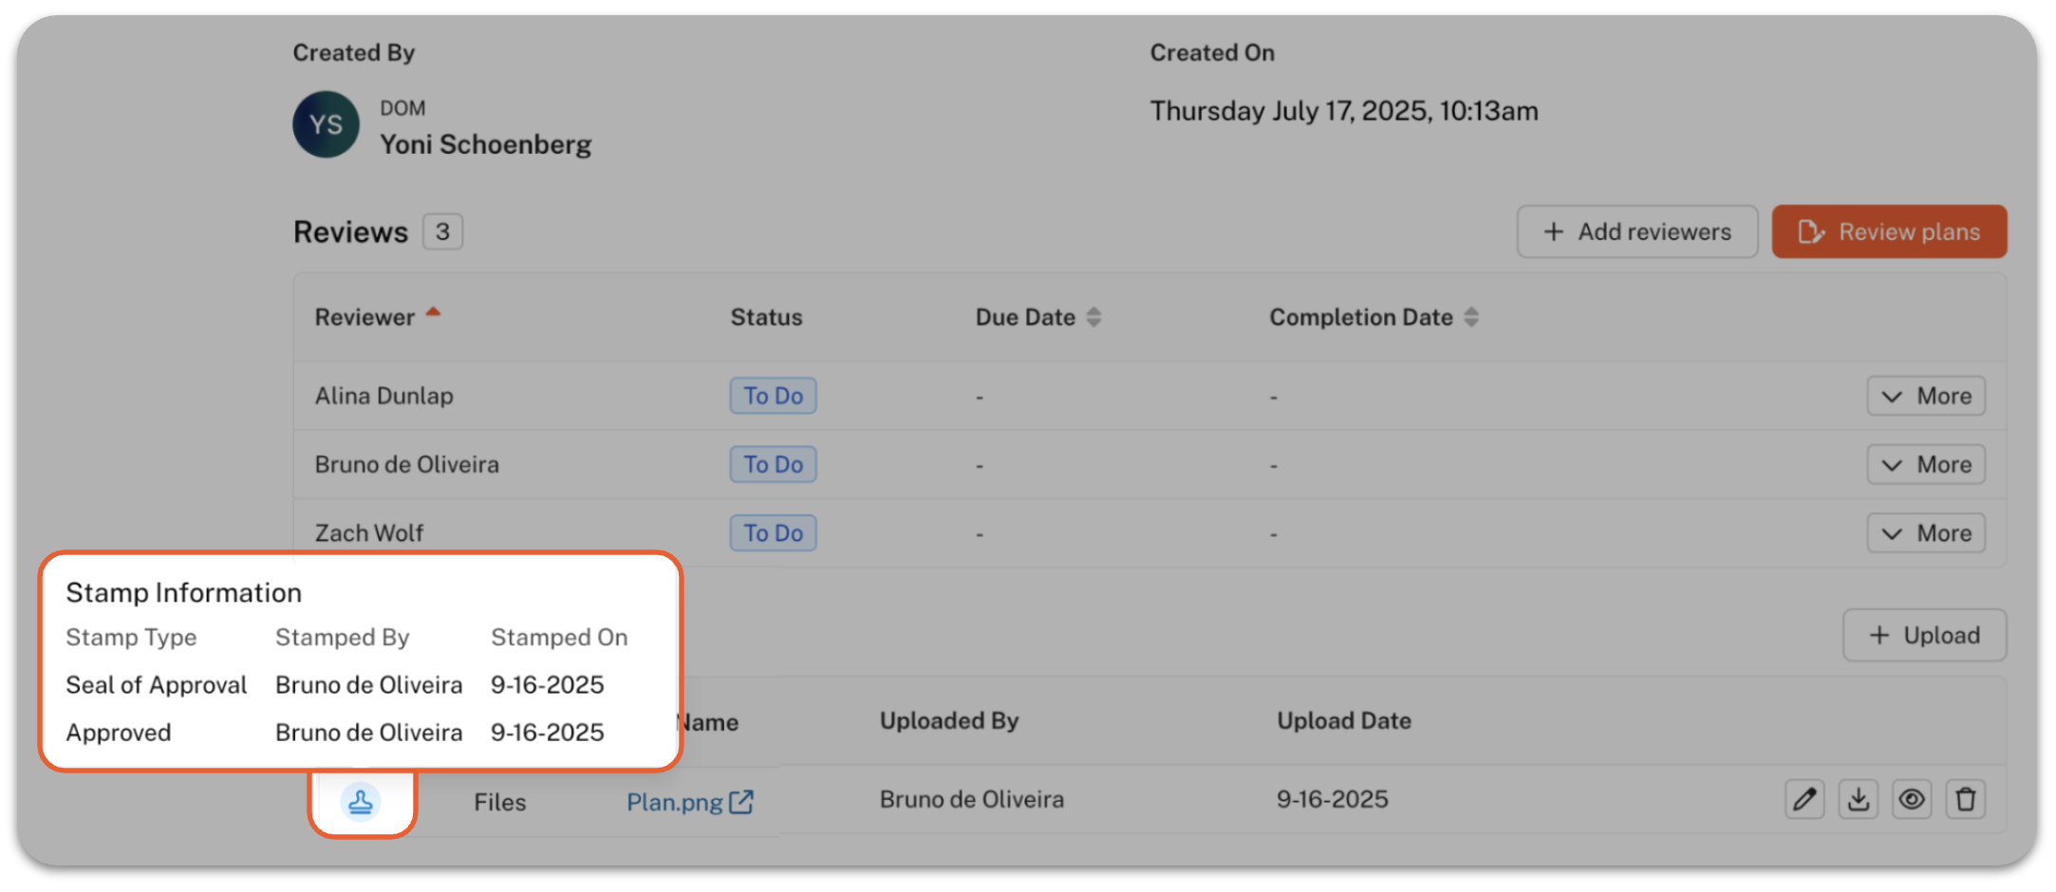Expand More options for Zach Wolf

(x=1926, y=533)
